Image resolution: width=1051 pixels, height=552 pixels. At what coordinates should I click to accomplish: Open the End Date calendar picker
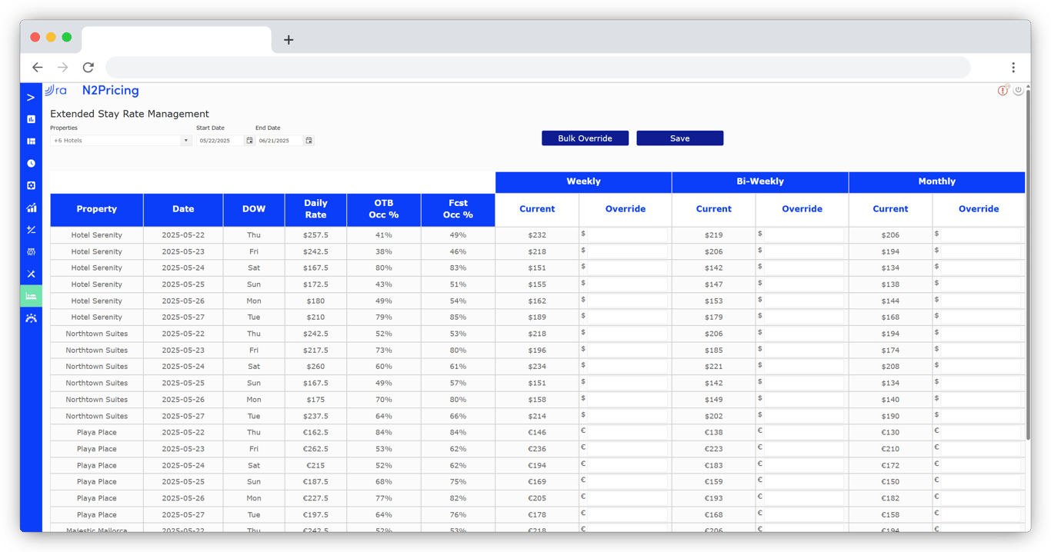coord(310,141)
